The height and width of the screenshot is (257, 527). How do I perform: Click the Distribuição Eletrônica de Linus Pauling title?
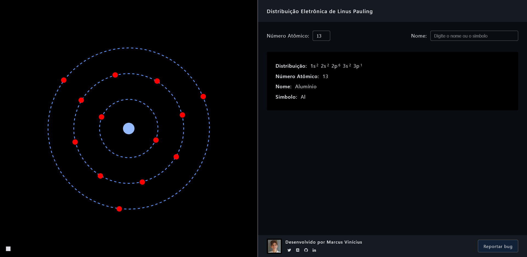point(320,11)
